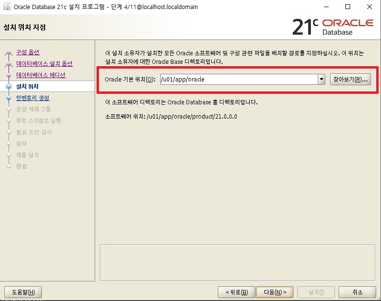Image resolution: width=381 pixels, height=301 pixels.
Task: Click the 운영 체제 그룹 step label
Action: (x=33, y=109)
